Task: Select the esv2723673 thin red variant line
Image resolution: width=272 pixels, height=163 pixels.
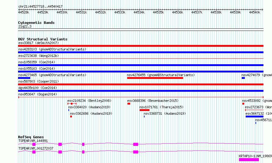Action: point(254,110)
